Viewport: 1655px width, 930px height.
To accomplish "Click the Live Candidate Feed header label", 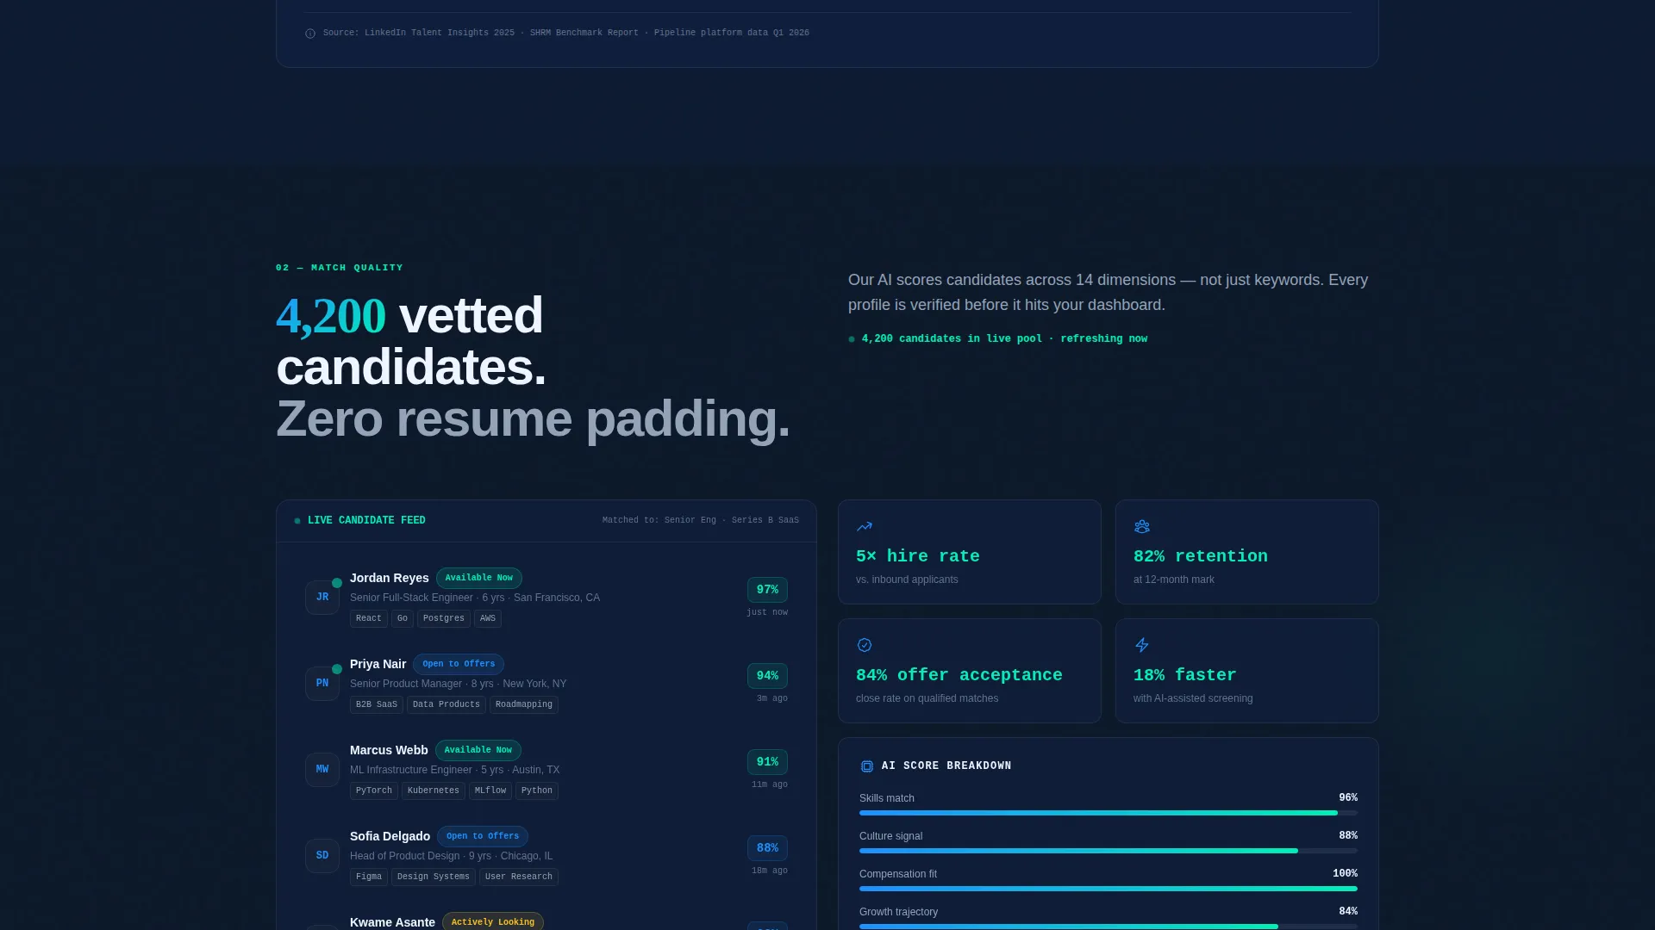I will point(366,521).
